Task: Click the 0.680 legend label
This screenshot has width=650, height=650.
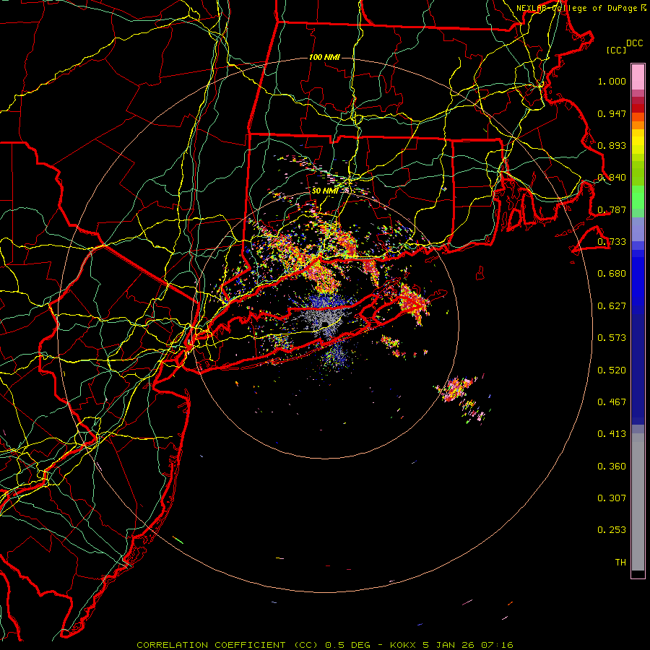Action: pos(612,274)
